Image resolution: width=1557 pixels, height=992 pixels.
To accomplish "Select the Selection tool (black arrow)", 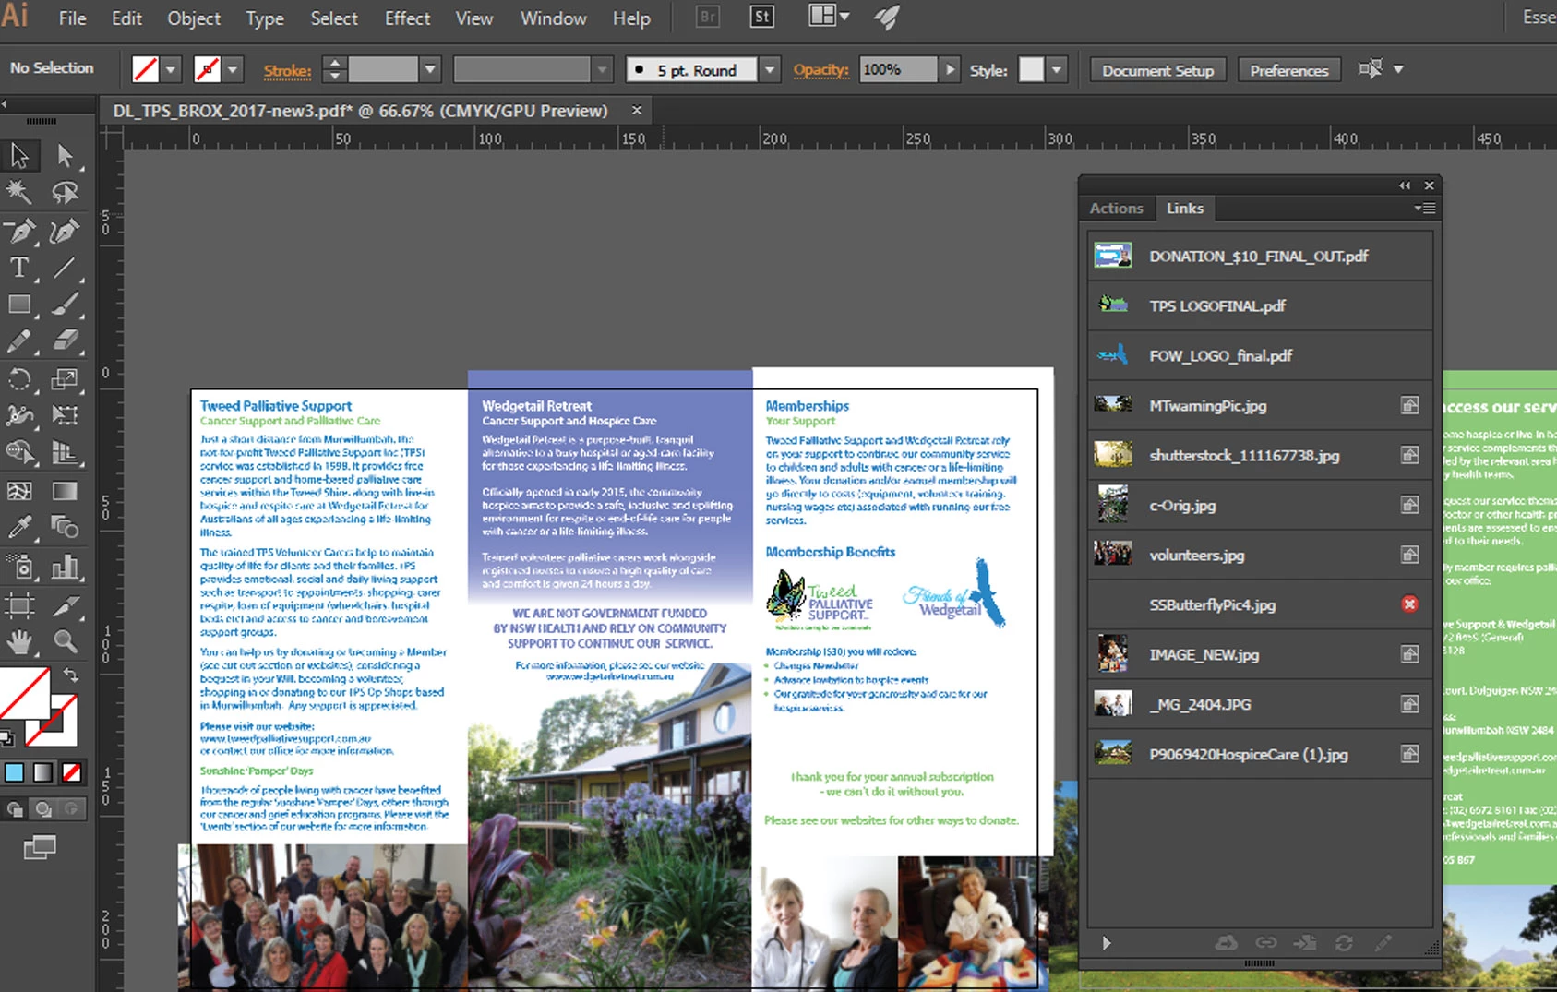I will click(x=19, y=155).
